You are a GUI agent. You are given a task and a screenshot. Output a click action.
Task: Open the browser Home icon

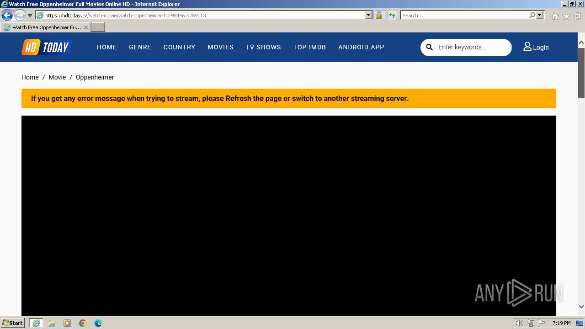(x=555, y=16)
